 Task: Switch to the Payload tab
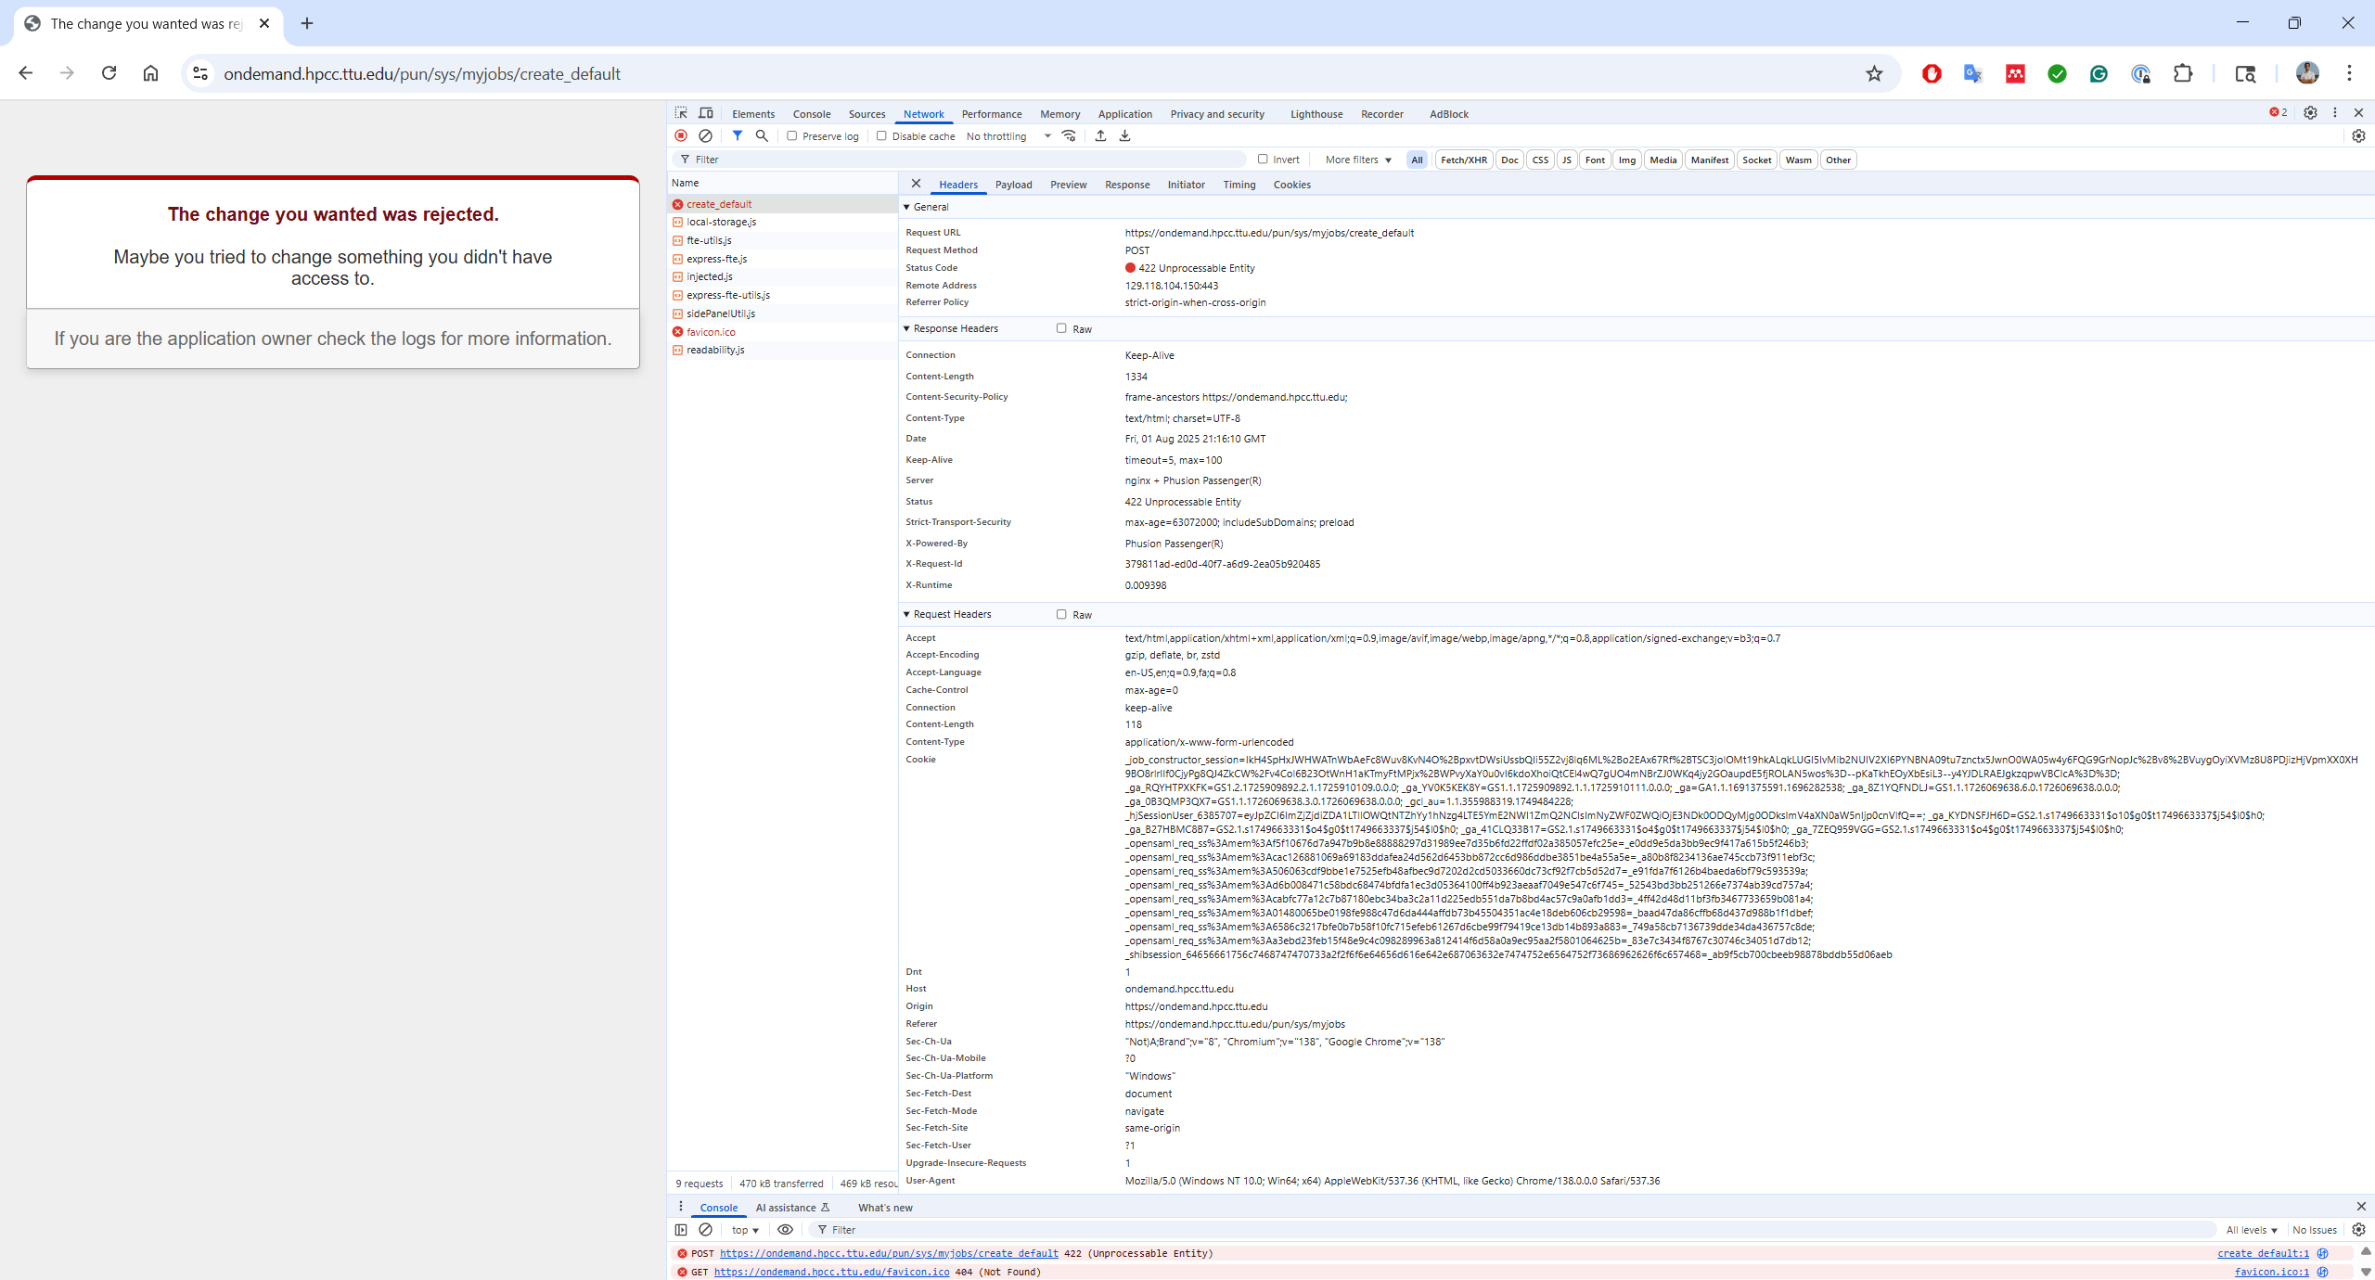click(x=1013, y=185)
